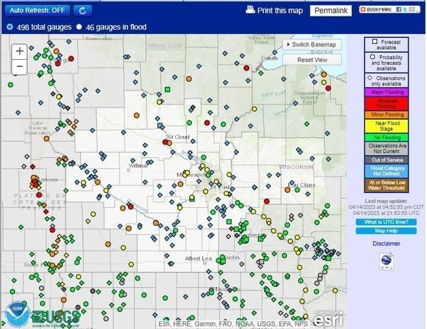Select green gauge right of Eau Claire label
The height and width of the screenshot is (329, 427).
pyautogui.click(x=297, y=189)
